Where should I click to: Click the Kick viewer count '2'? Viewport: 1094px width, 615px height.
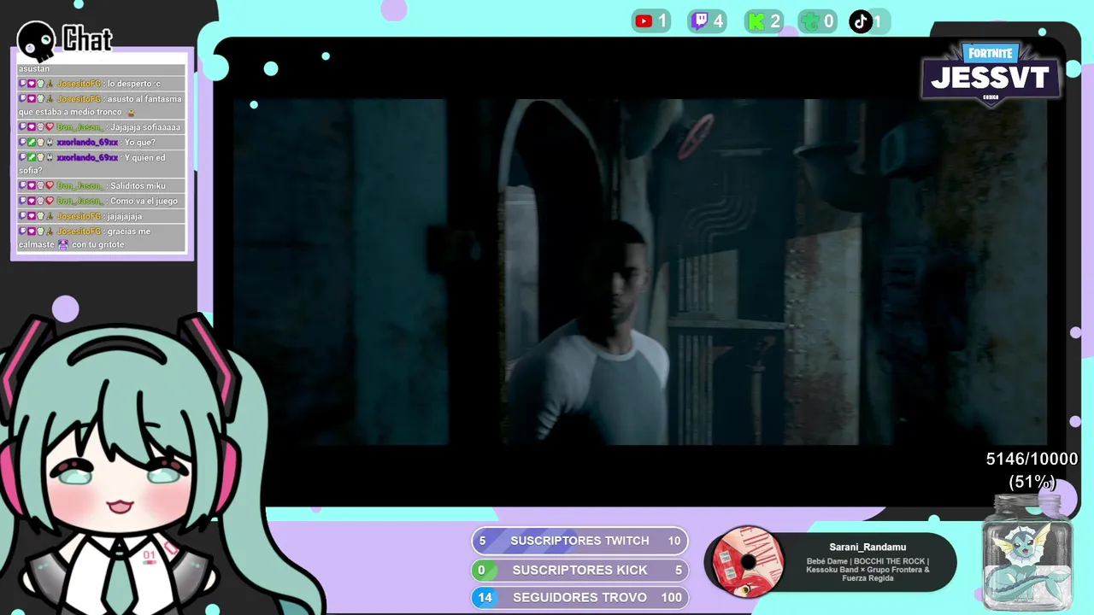pos(775,21)
